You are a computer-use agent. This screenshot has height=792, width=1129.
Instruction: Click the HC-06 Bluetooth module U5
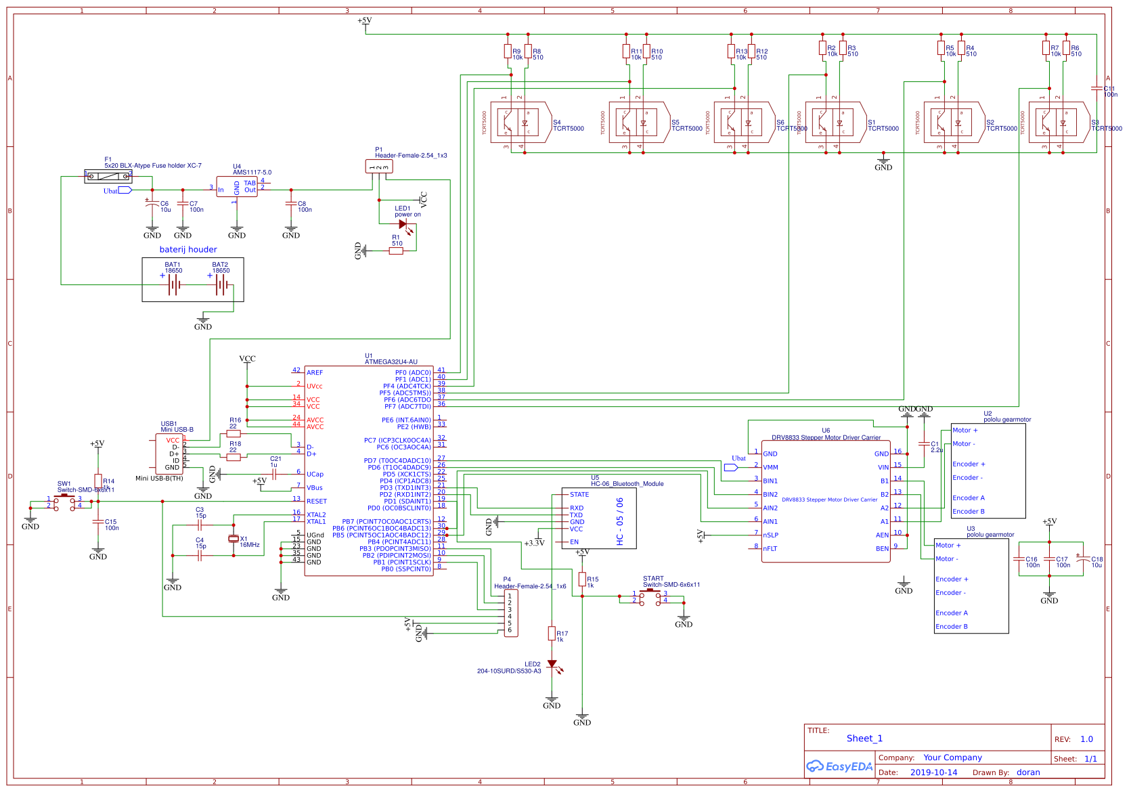599,518
